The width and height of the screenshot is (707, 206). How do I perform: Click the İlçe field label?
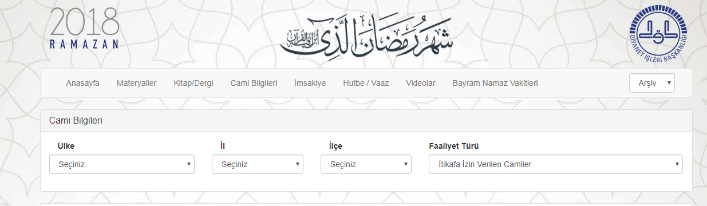[x=335, y=146]
